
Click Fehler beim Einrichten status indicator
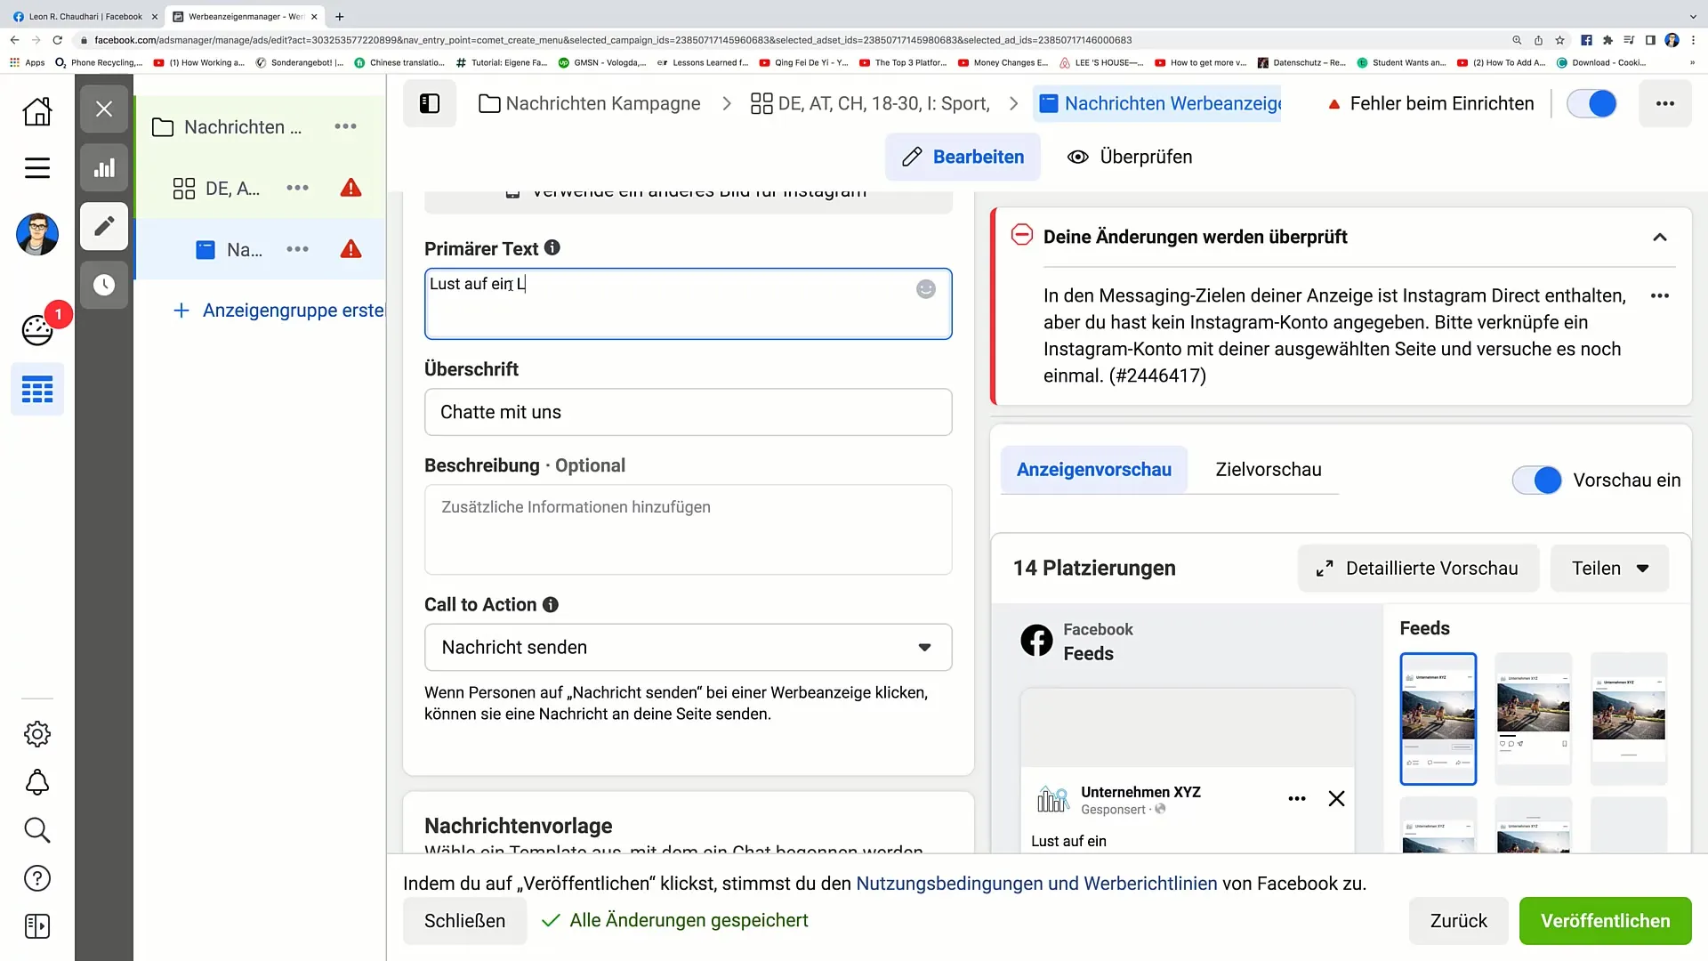(1430, 103)
